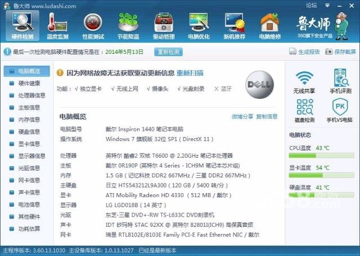Viewport: 360px width, 256px height.
Task: Click the 无线上网 feature label
Action: click(x=127, y=89)
